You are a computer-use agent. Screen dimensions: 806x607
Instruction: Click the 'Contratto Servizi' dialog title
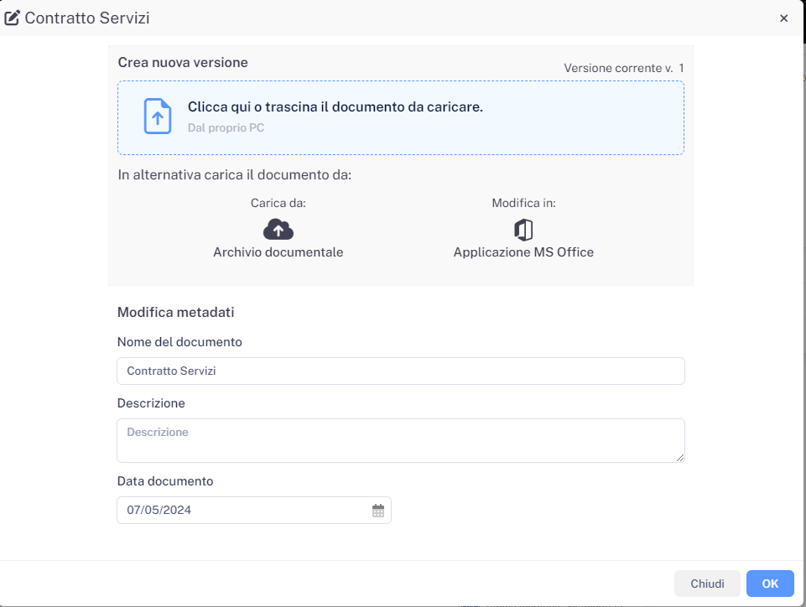87,18
